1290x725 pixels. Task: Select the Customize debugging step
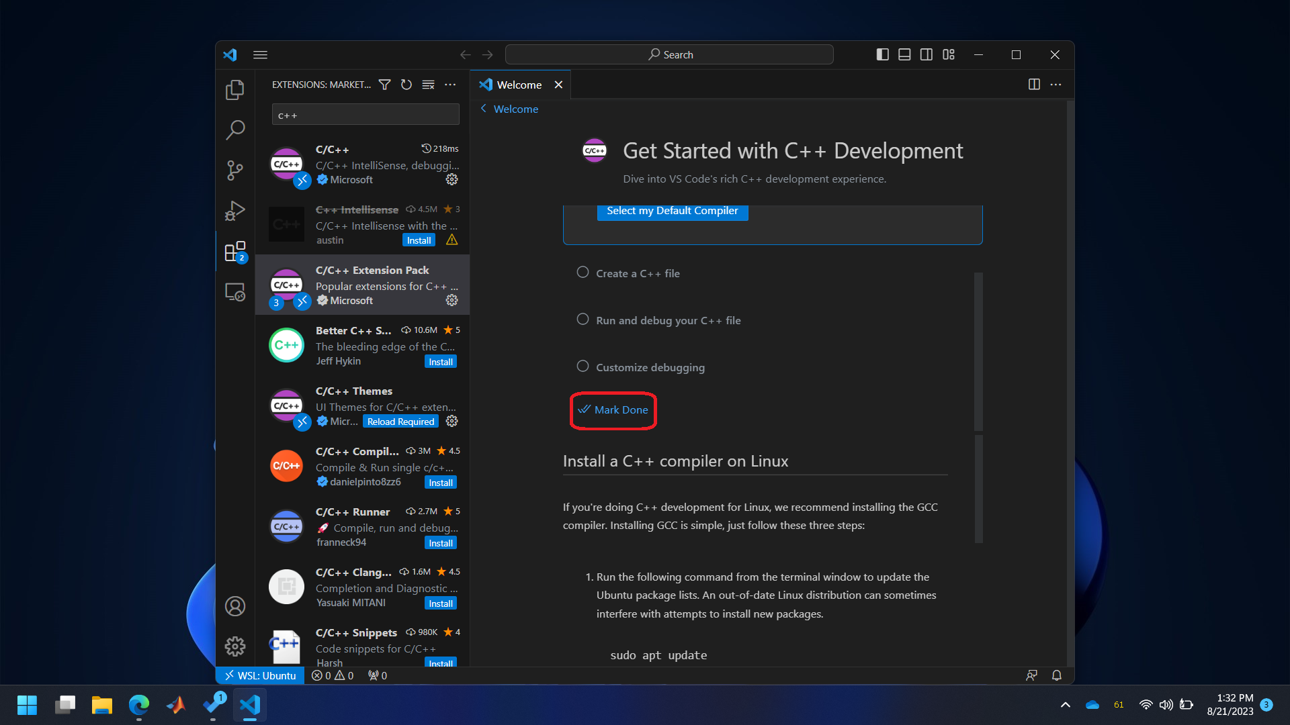click(x=650, y=367)
